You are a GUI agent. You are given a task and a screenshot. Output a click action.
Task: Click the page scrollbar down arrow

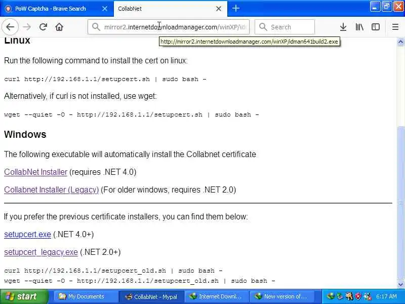400,285
